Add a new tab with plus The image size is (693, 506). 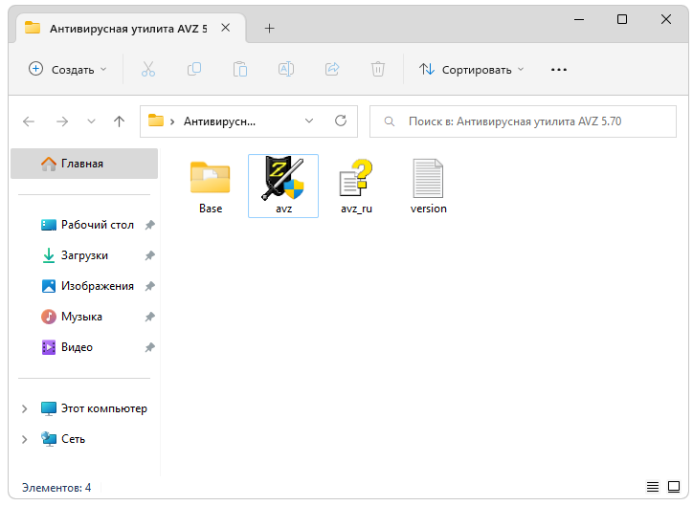[x=269, y=29]
